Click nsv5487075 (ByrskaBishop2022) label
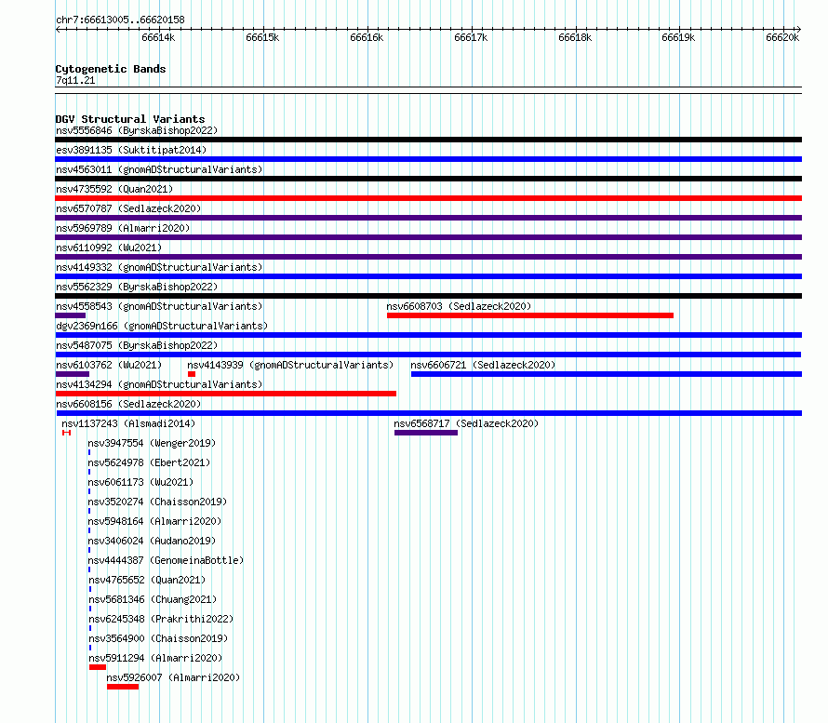The image size is (828, 723). click(137, 345)
